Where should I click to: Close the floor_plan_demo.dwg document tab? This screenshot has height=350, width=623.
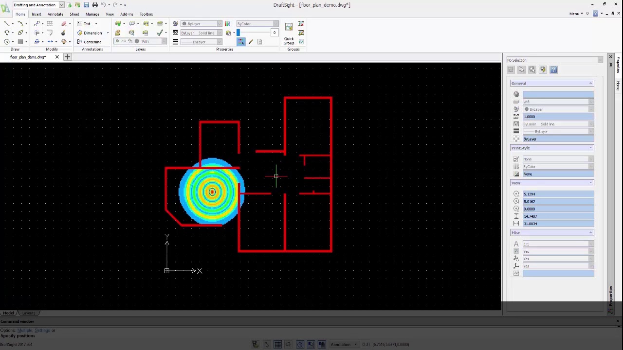coord(57,57)
